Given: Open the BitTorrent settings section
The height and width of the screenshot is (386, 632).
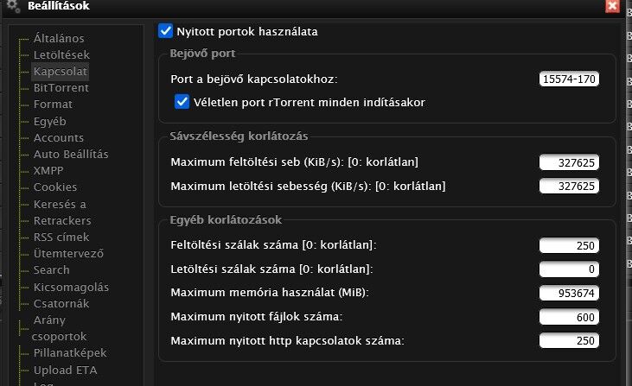Looking at the screenshot, I should 61,88.
